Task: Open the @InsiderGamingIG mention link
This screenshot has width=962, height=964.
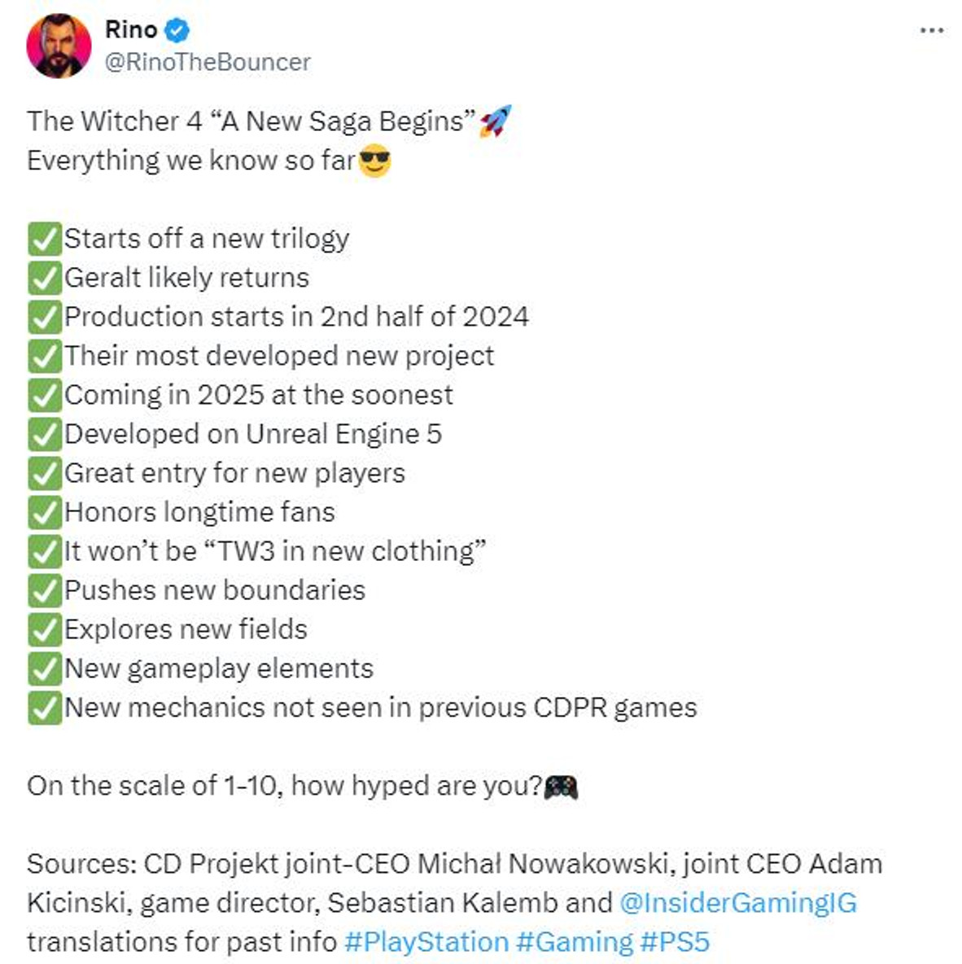Action: [x=737, y=903]
